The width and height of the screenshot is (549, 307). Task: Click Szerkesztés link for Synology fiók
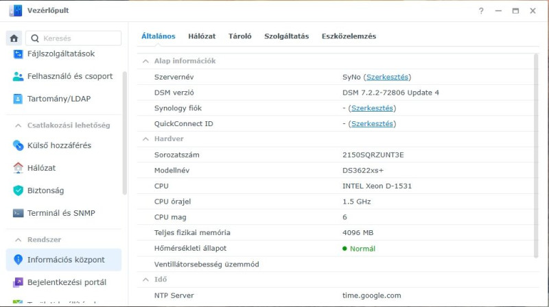[372, 108]
